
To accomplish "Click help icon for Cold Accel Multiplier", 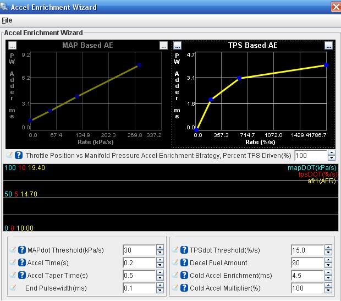I will 184,288.
